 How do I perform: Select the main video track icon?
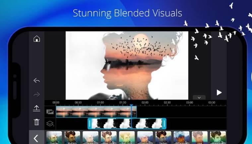tap(50, 112)
